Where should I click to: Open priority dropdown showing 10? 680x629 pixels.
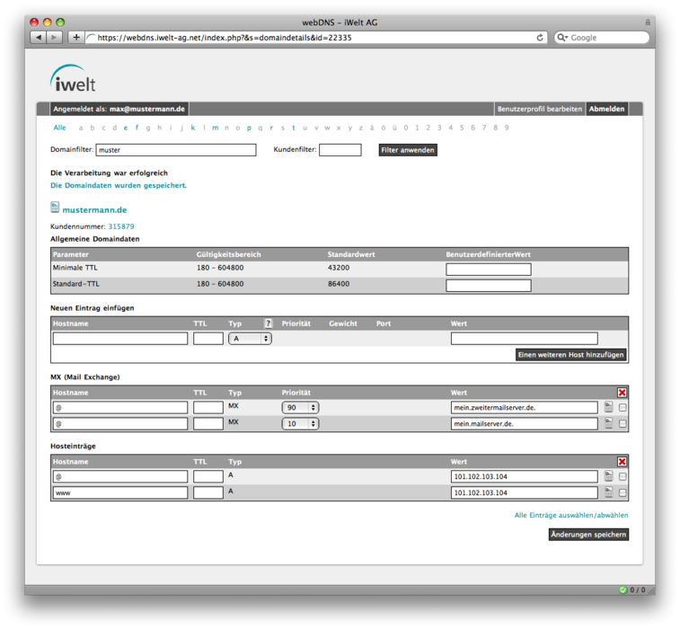[301, 423]
